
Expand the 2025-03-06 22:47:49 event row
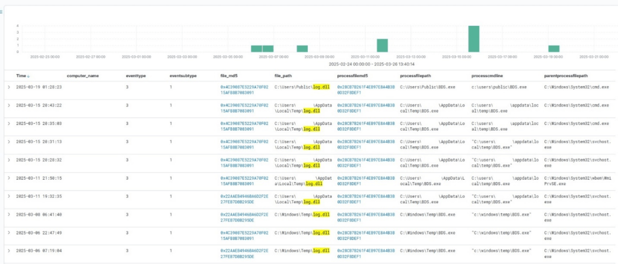coord(9,233)
